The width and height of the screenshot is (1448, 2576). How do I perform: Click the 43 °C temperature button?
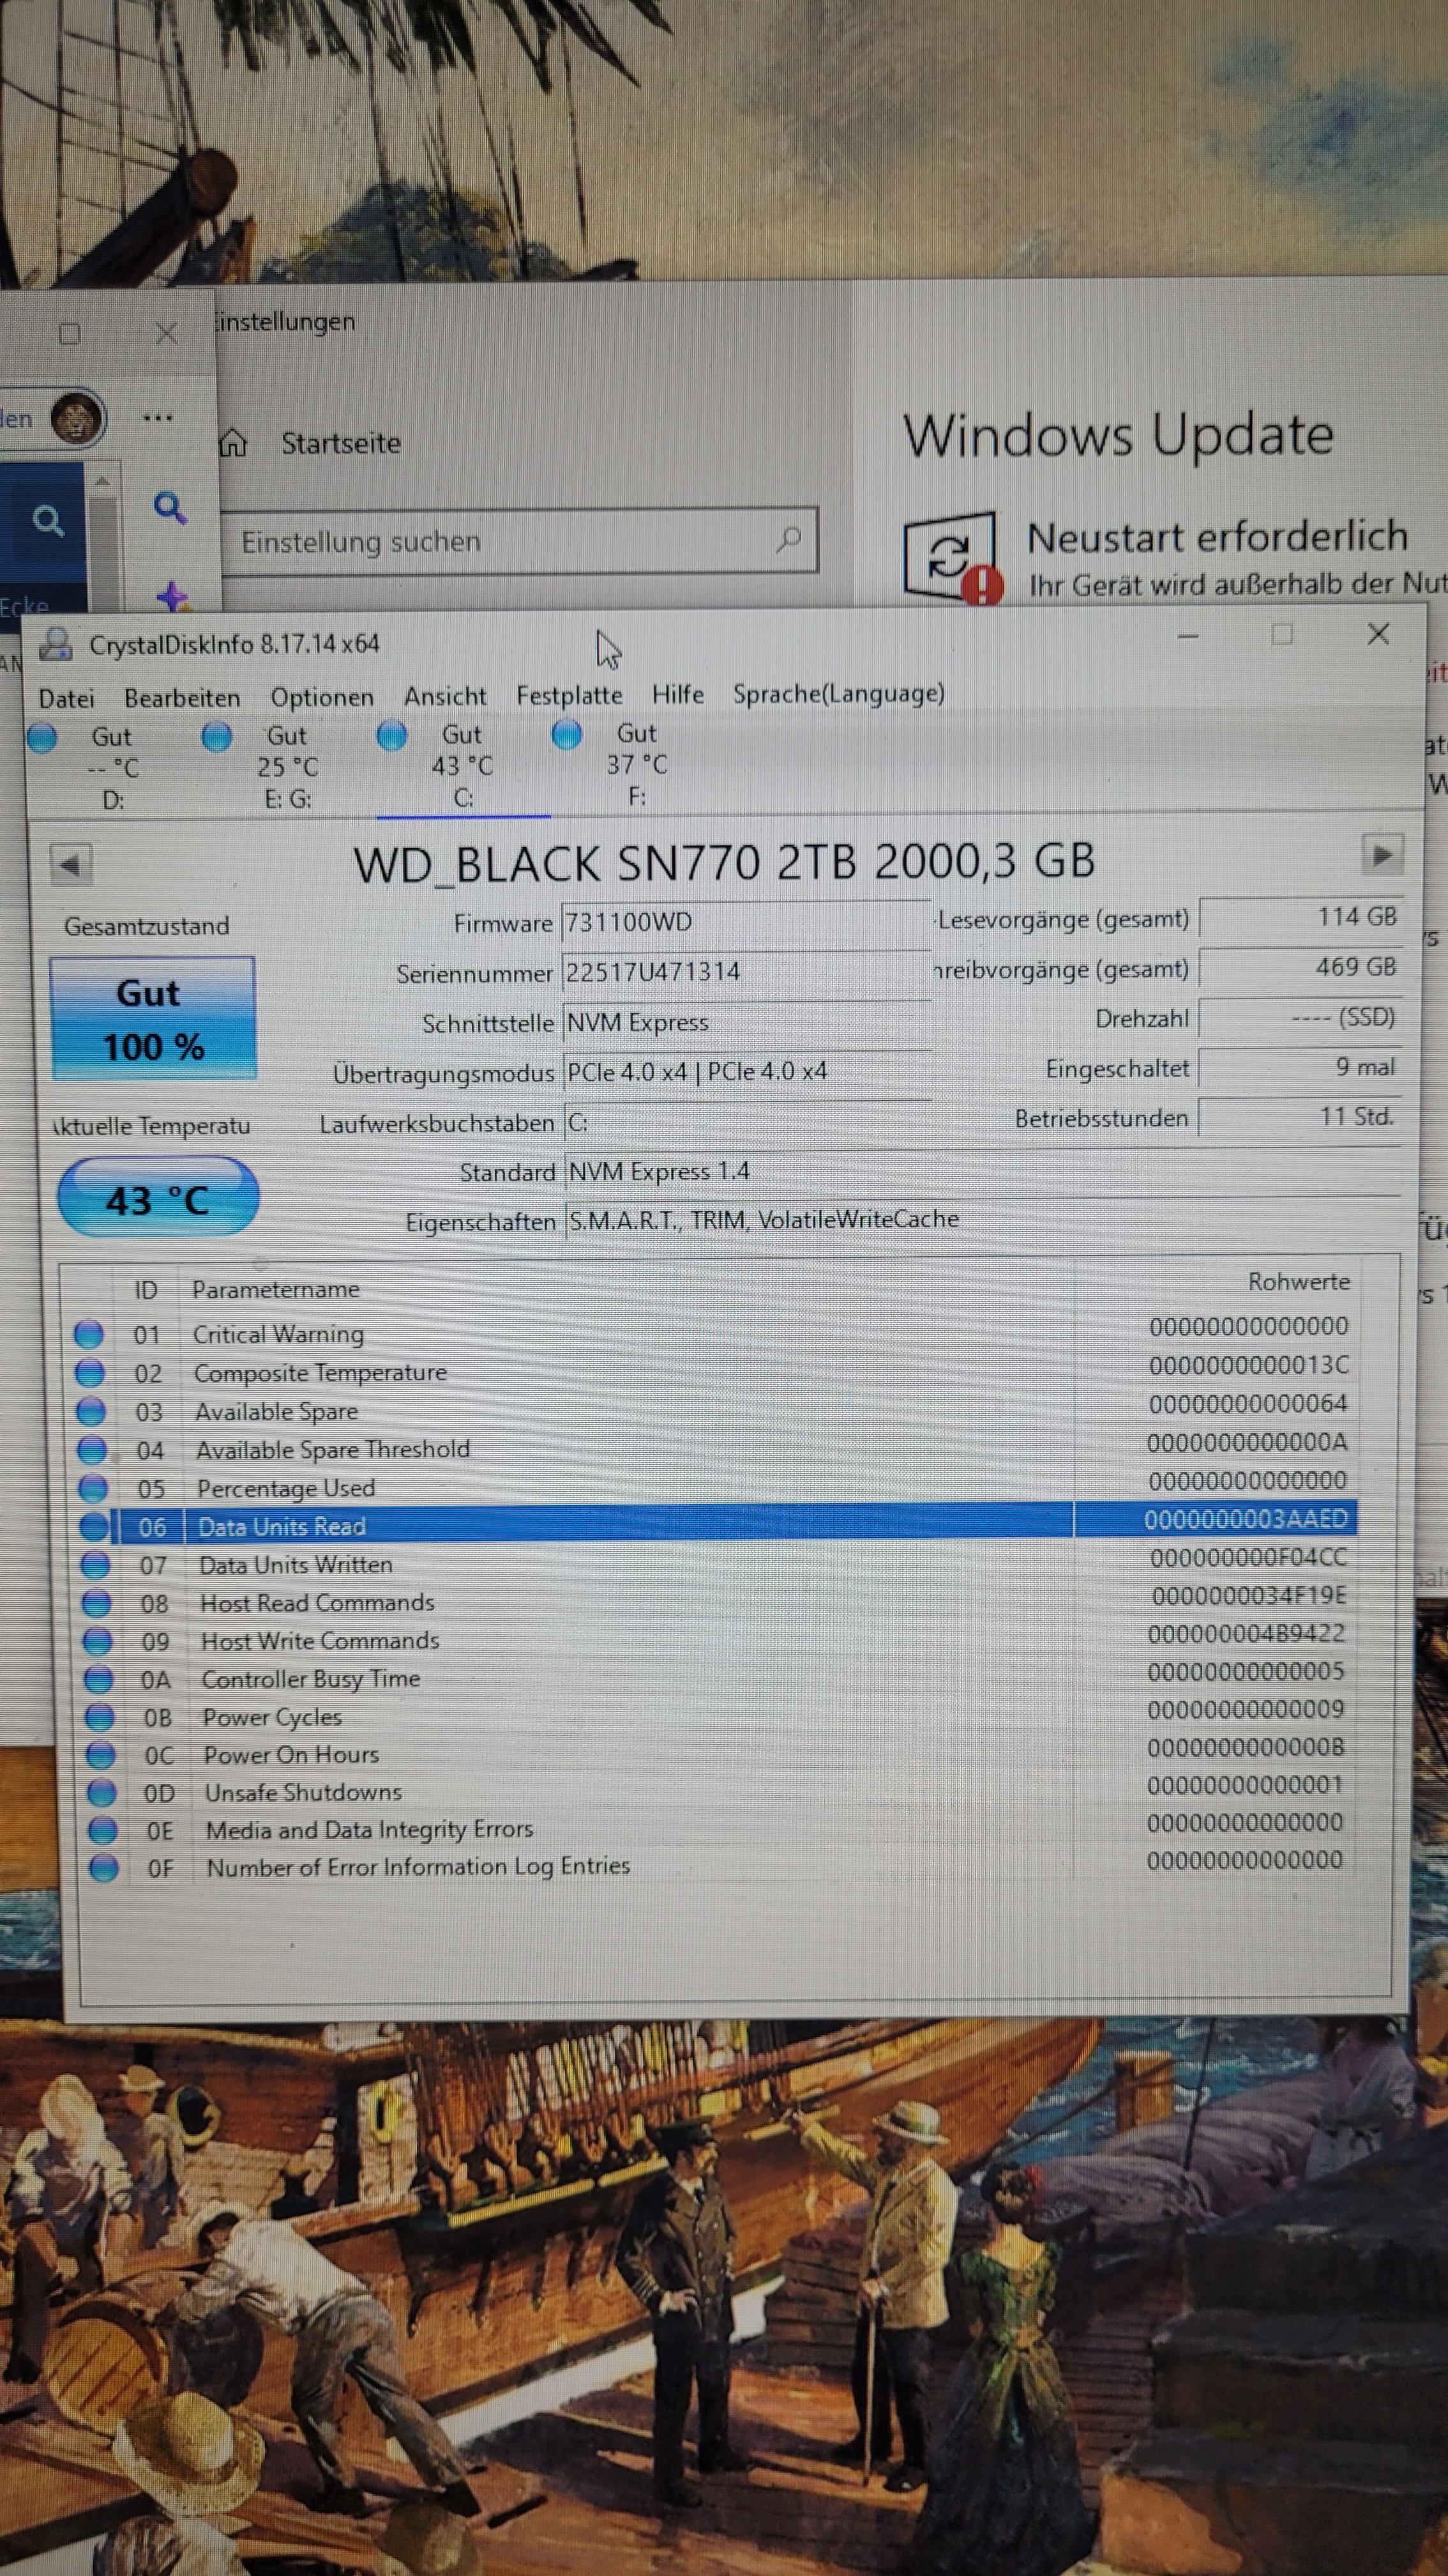(x=158, y=1198)
